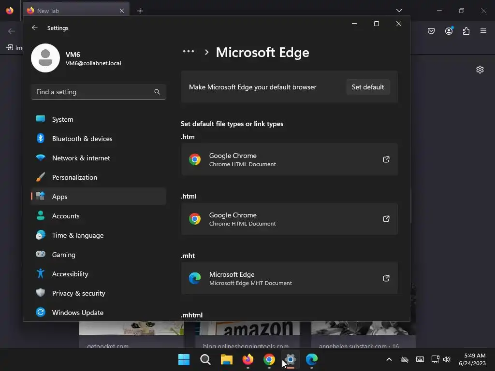Open Accessibility settings
The image size is (495, 371).
99,274
